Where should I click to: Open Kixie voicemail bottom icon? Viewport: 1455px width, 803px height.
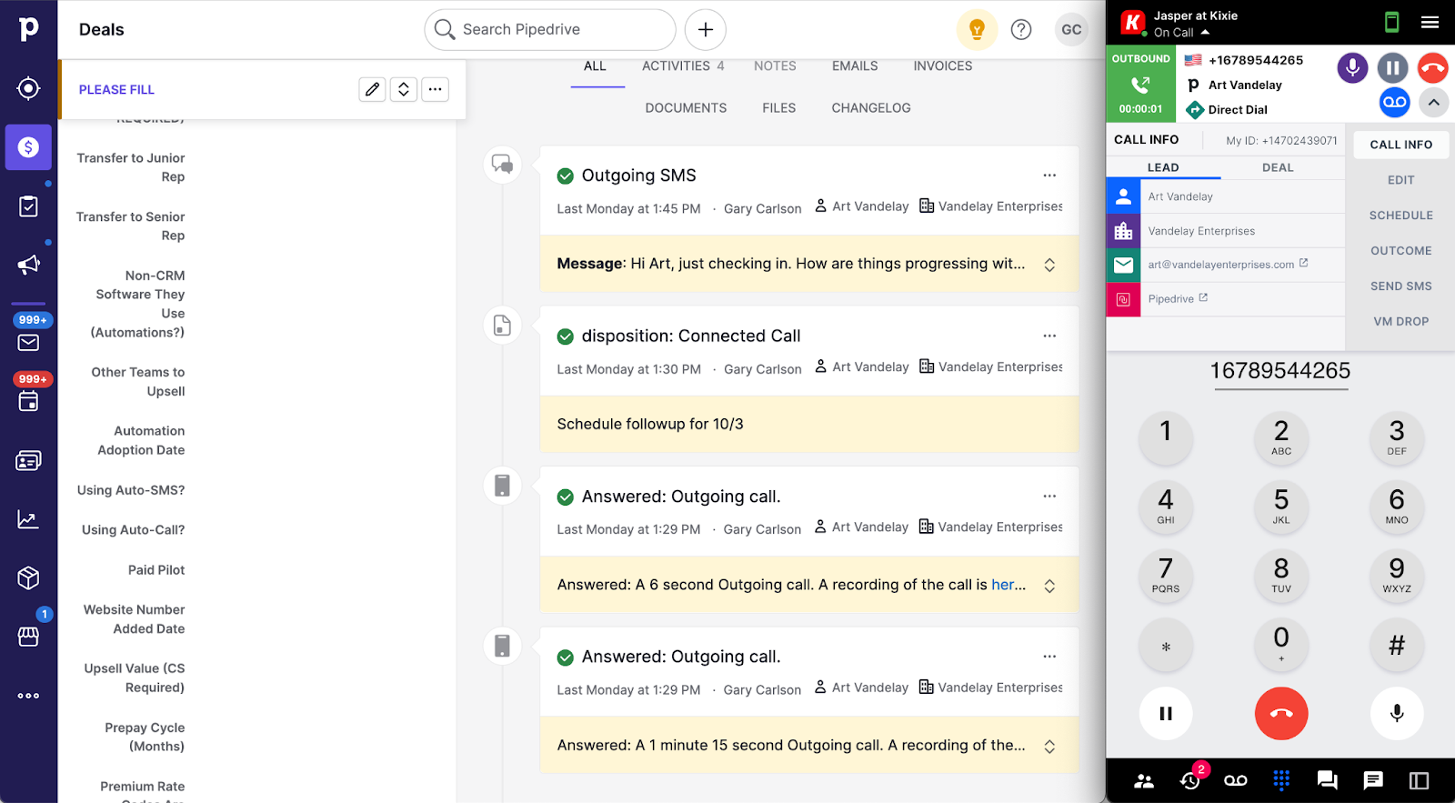coord(1236,780)
